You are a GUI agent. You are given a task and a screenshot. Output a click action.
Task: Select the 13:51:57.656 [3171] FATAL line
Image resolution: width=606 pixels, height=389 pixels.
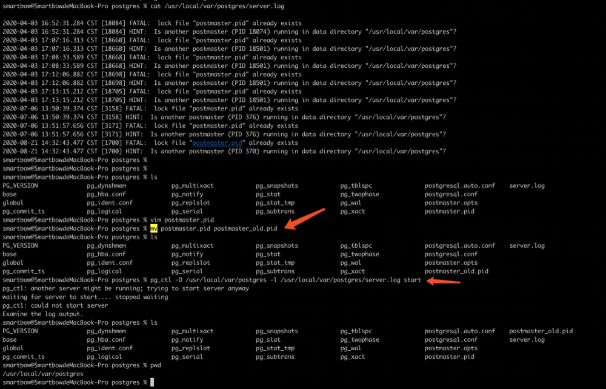150,125
